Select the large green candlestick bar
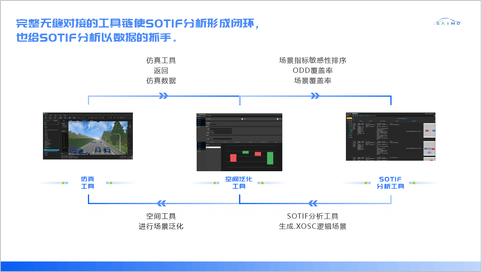This screenshot has height=272, width=482. [270, 158]
